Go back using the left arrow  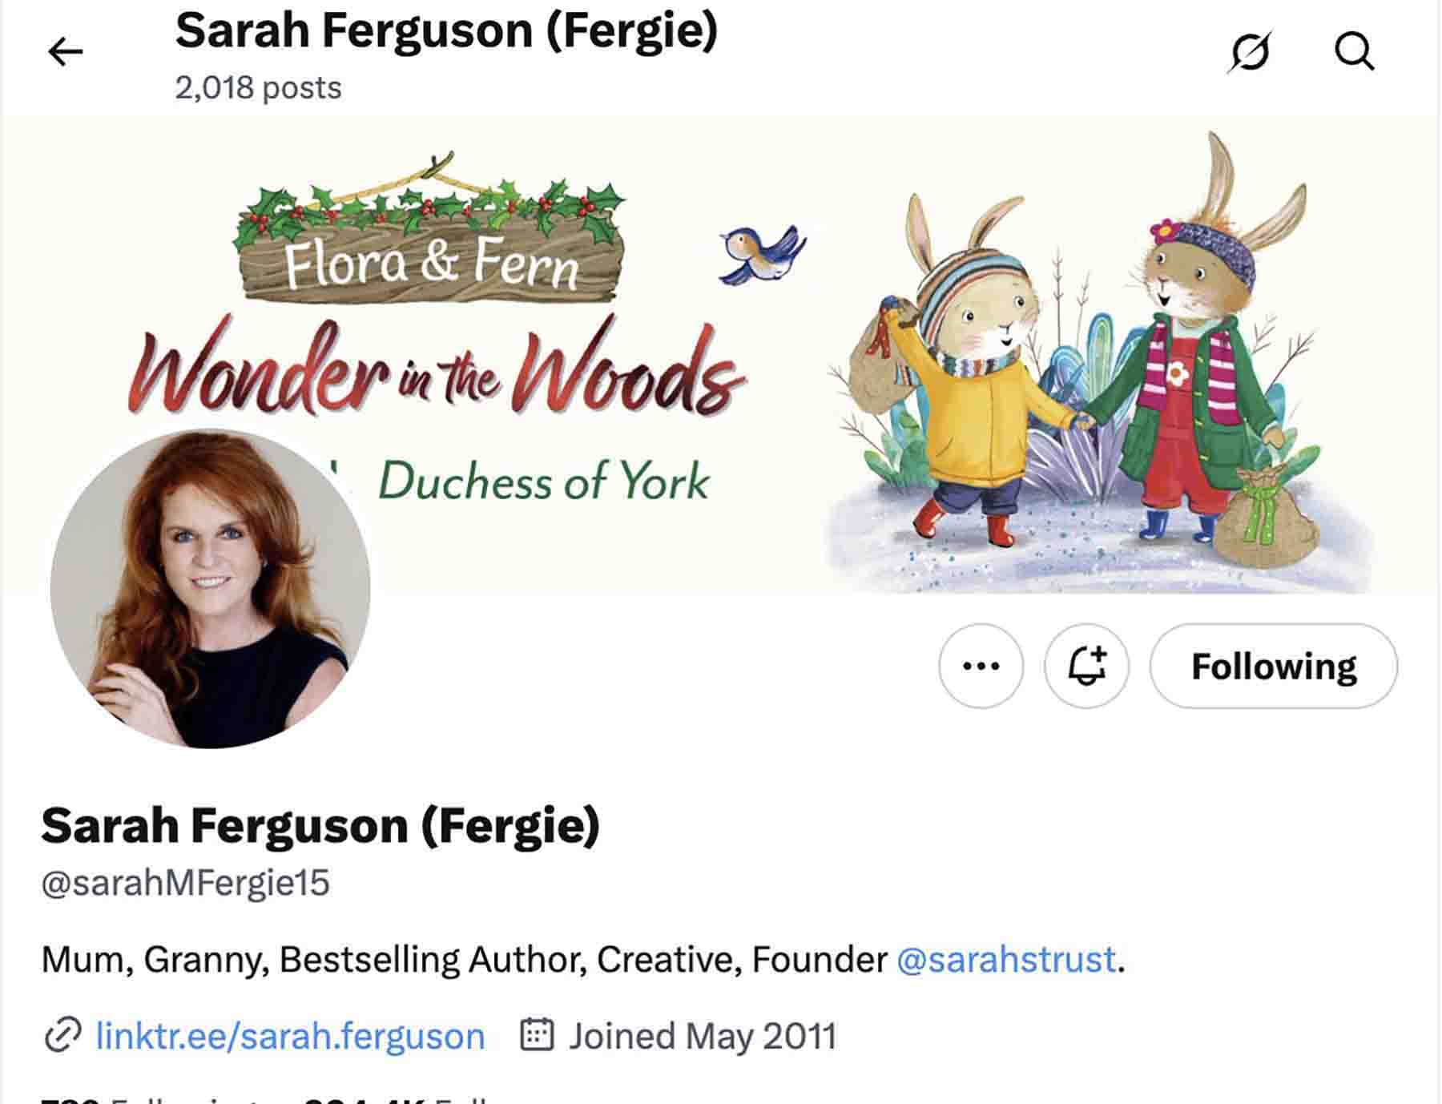point(65,52)
